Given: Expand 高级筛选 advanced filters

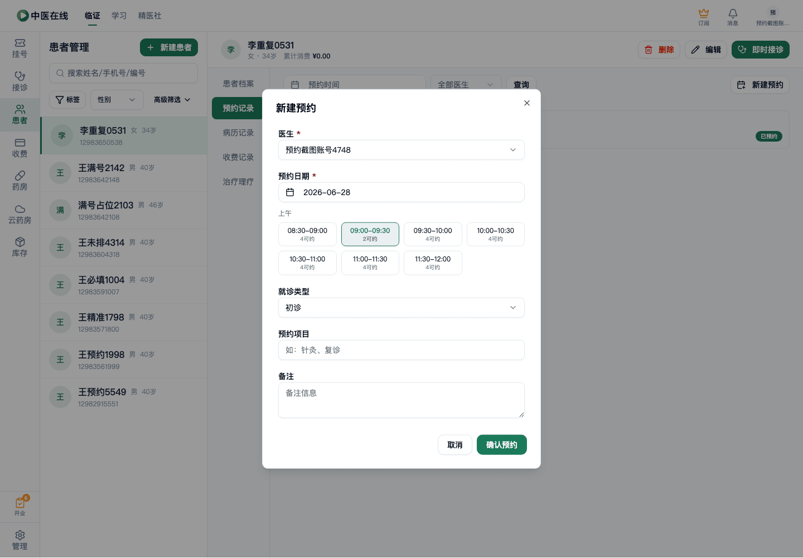Looking at the screenshot, I should 172,100.
